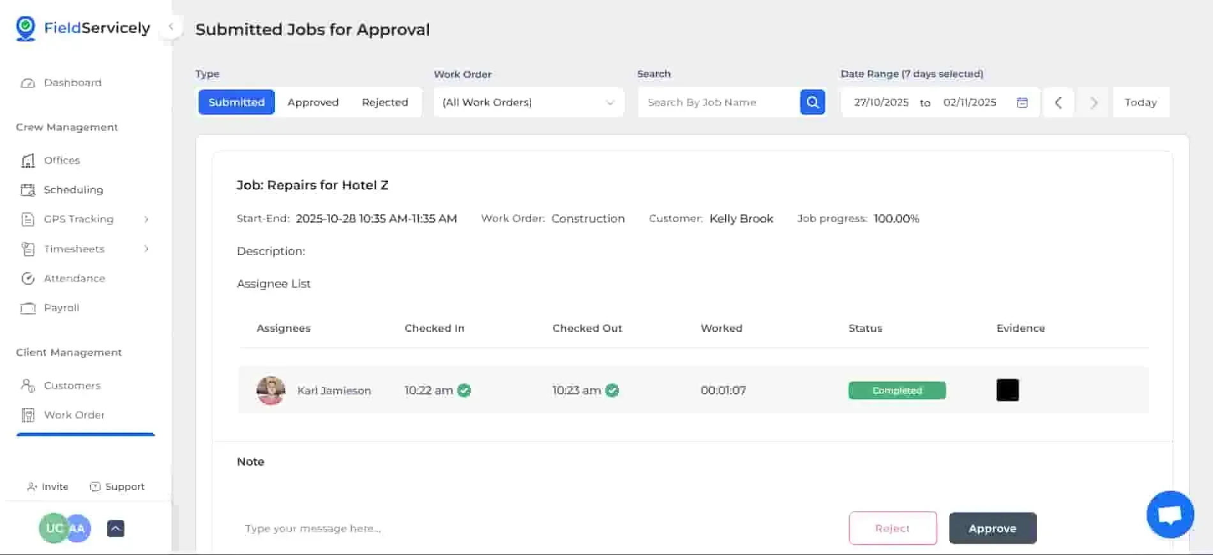View the black evidence thumbnail
The image size is (1213, 555).
coord(1007,390)
